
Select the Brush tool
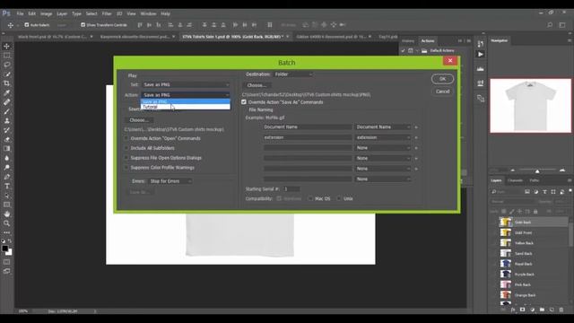tap(6, 111)
